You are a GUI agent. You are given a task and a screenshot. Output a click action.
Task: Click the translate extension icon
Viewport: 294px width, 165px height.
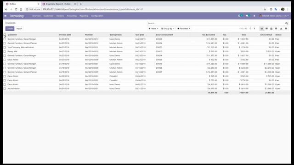click(x=276, y=9)
